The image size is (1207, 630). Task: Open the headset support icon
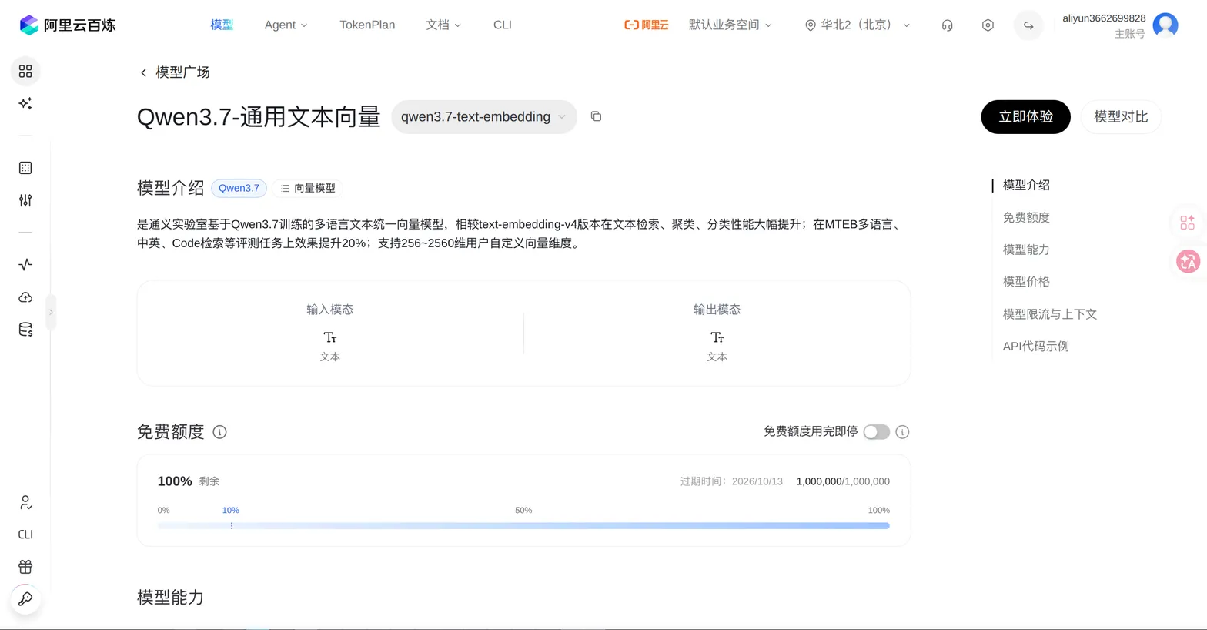[x=948, y=25]
